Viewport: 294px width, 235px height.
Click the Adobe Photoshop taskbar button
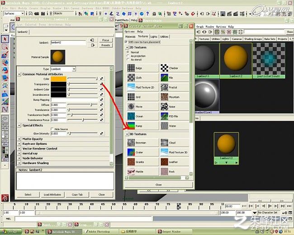pyautogui.click(x=100, y=232)
